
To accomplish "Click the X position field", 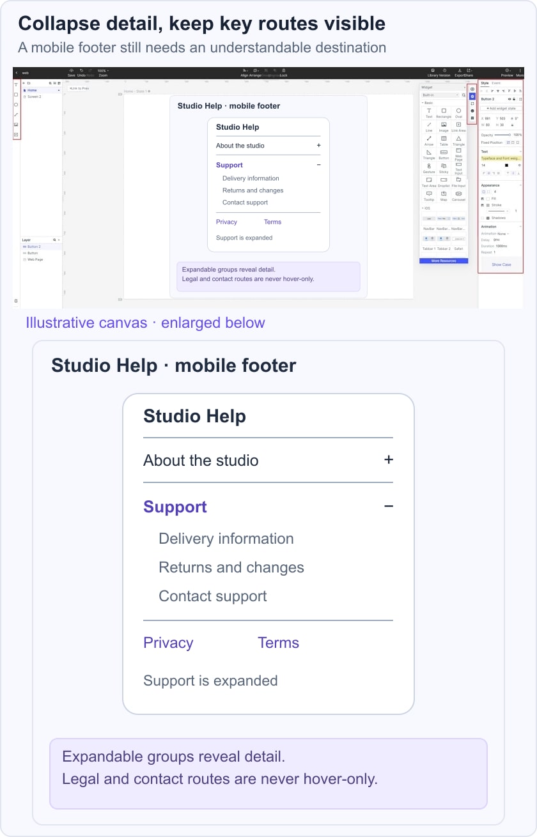I will pos(486,118).
